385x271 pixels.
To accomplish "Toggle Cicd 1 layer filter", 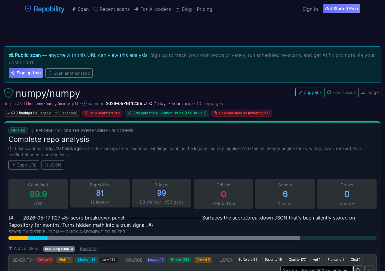I will pos(356,260).
